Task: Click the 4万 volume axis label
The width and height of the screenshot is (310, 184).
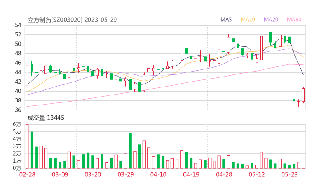Action: 17,139
